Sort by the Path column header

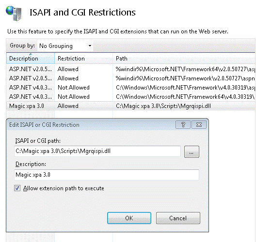coord(184,59)
